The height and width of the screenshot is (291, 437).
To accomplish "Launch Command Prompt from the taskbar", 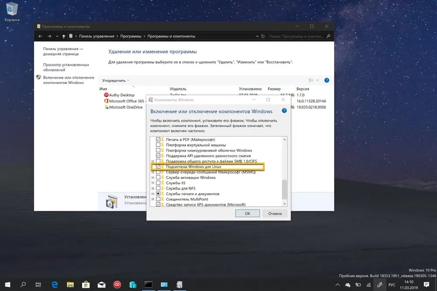I will point(149,284).
